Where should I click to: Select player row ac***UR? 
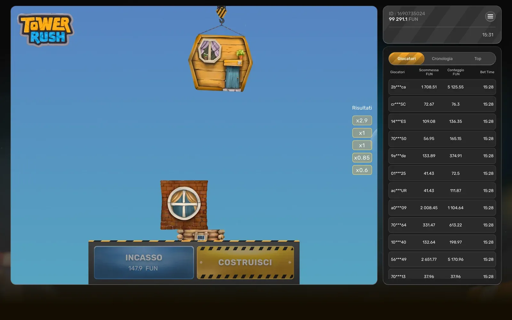pos(442,191)
